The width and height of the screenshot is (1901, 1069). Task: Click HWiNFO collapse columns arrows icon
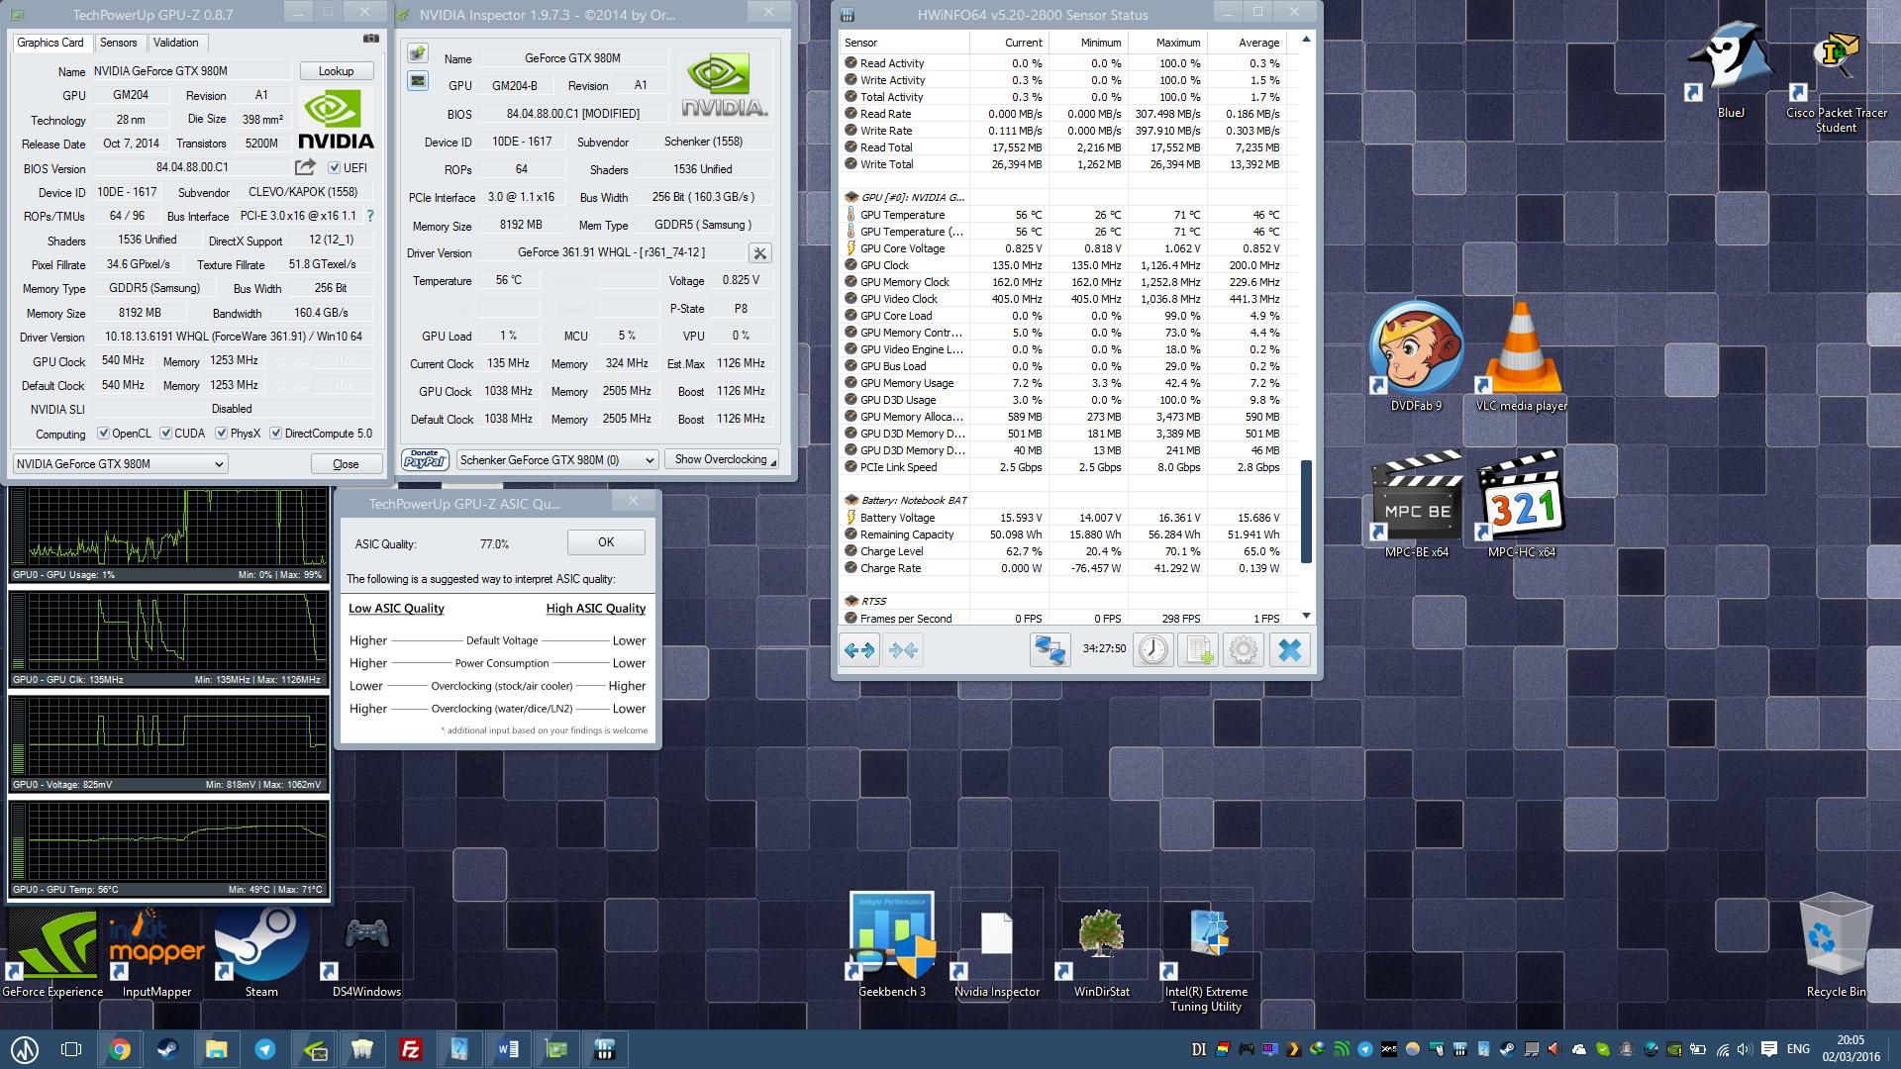coord(903,650)
